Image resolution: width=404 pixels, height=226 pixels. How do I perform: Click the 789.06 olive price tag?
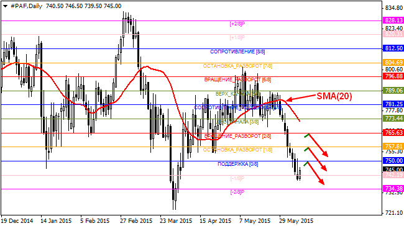pos(393,91)
